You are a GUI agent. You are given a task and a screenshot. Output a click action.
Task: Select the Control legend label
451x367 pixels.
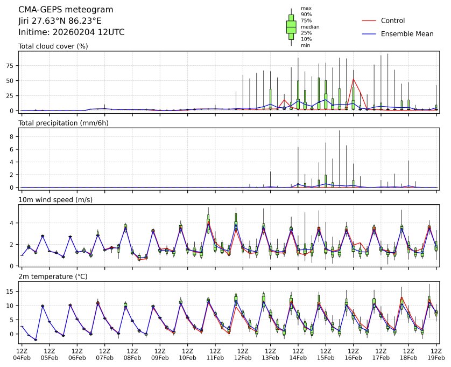[392, 21]
